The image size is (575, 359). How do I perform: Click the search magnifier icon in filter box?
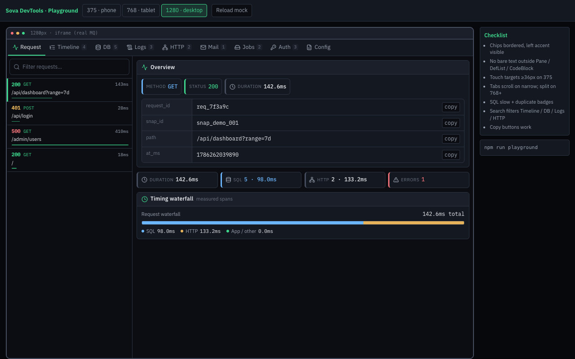17,67
